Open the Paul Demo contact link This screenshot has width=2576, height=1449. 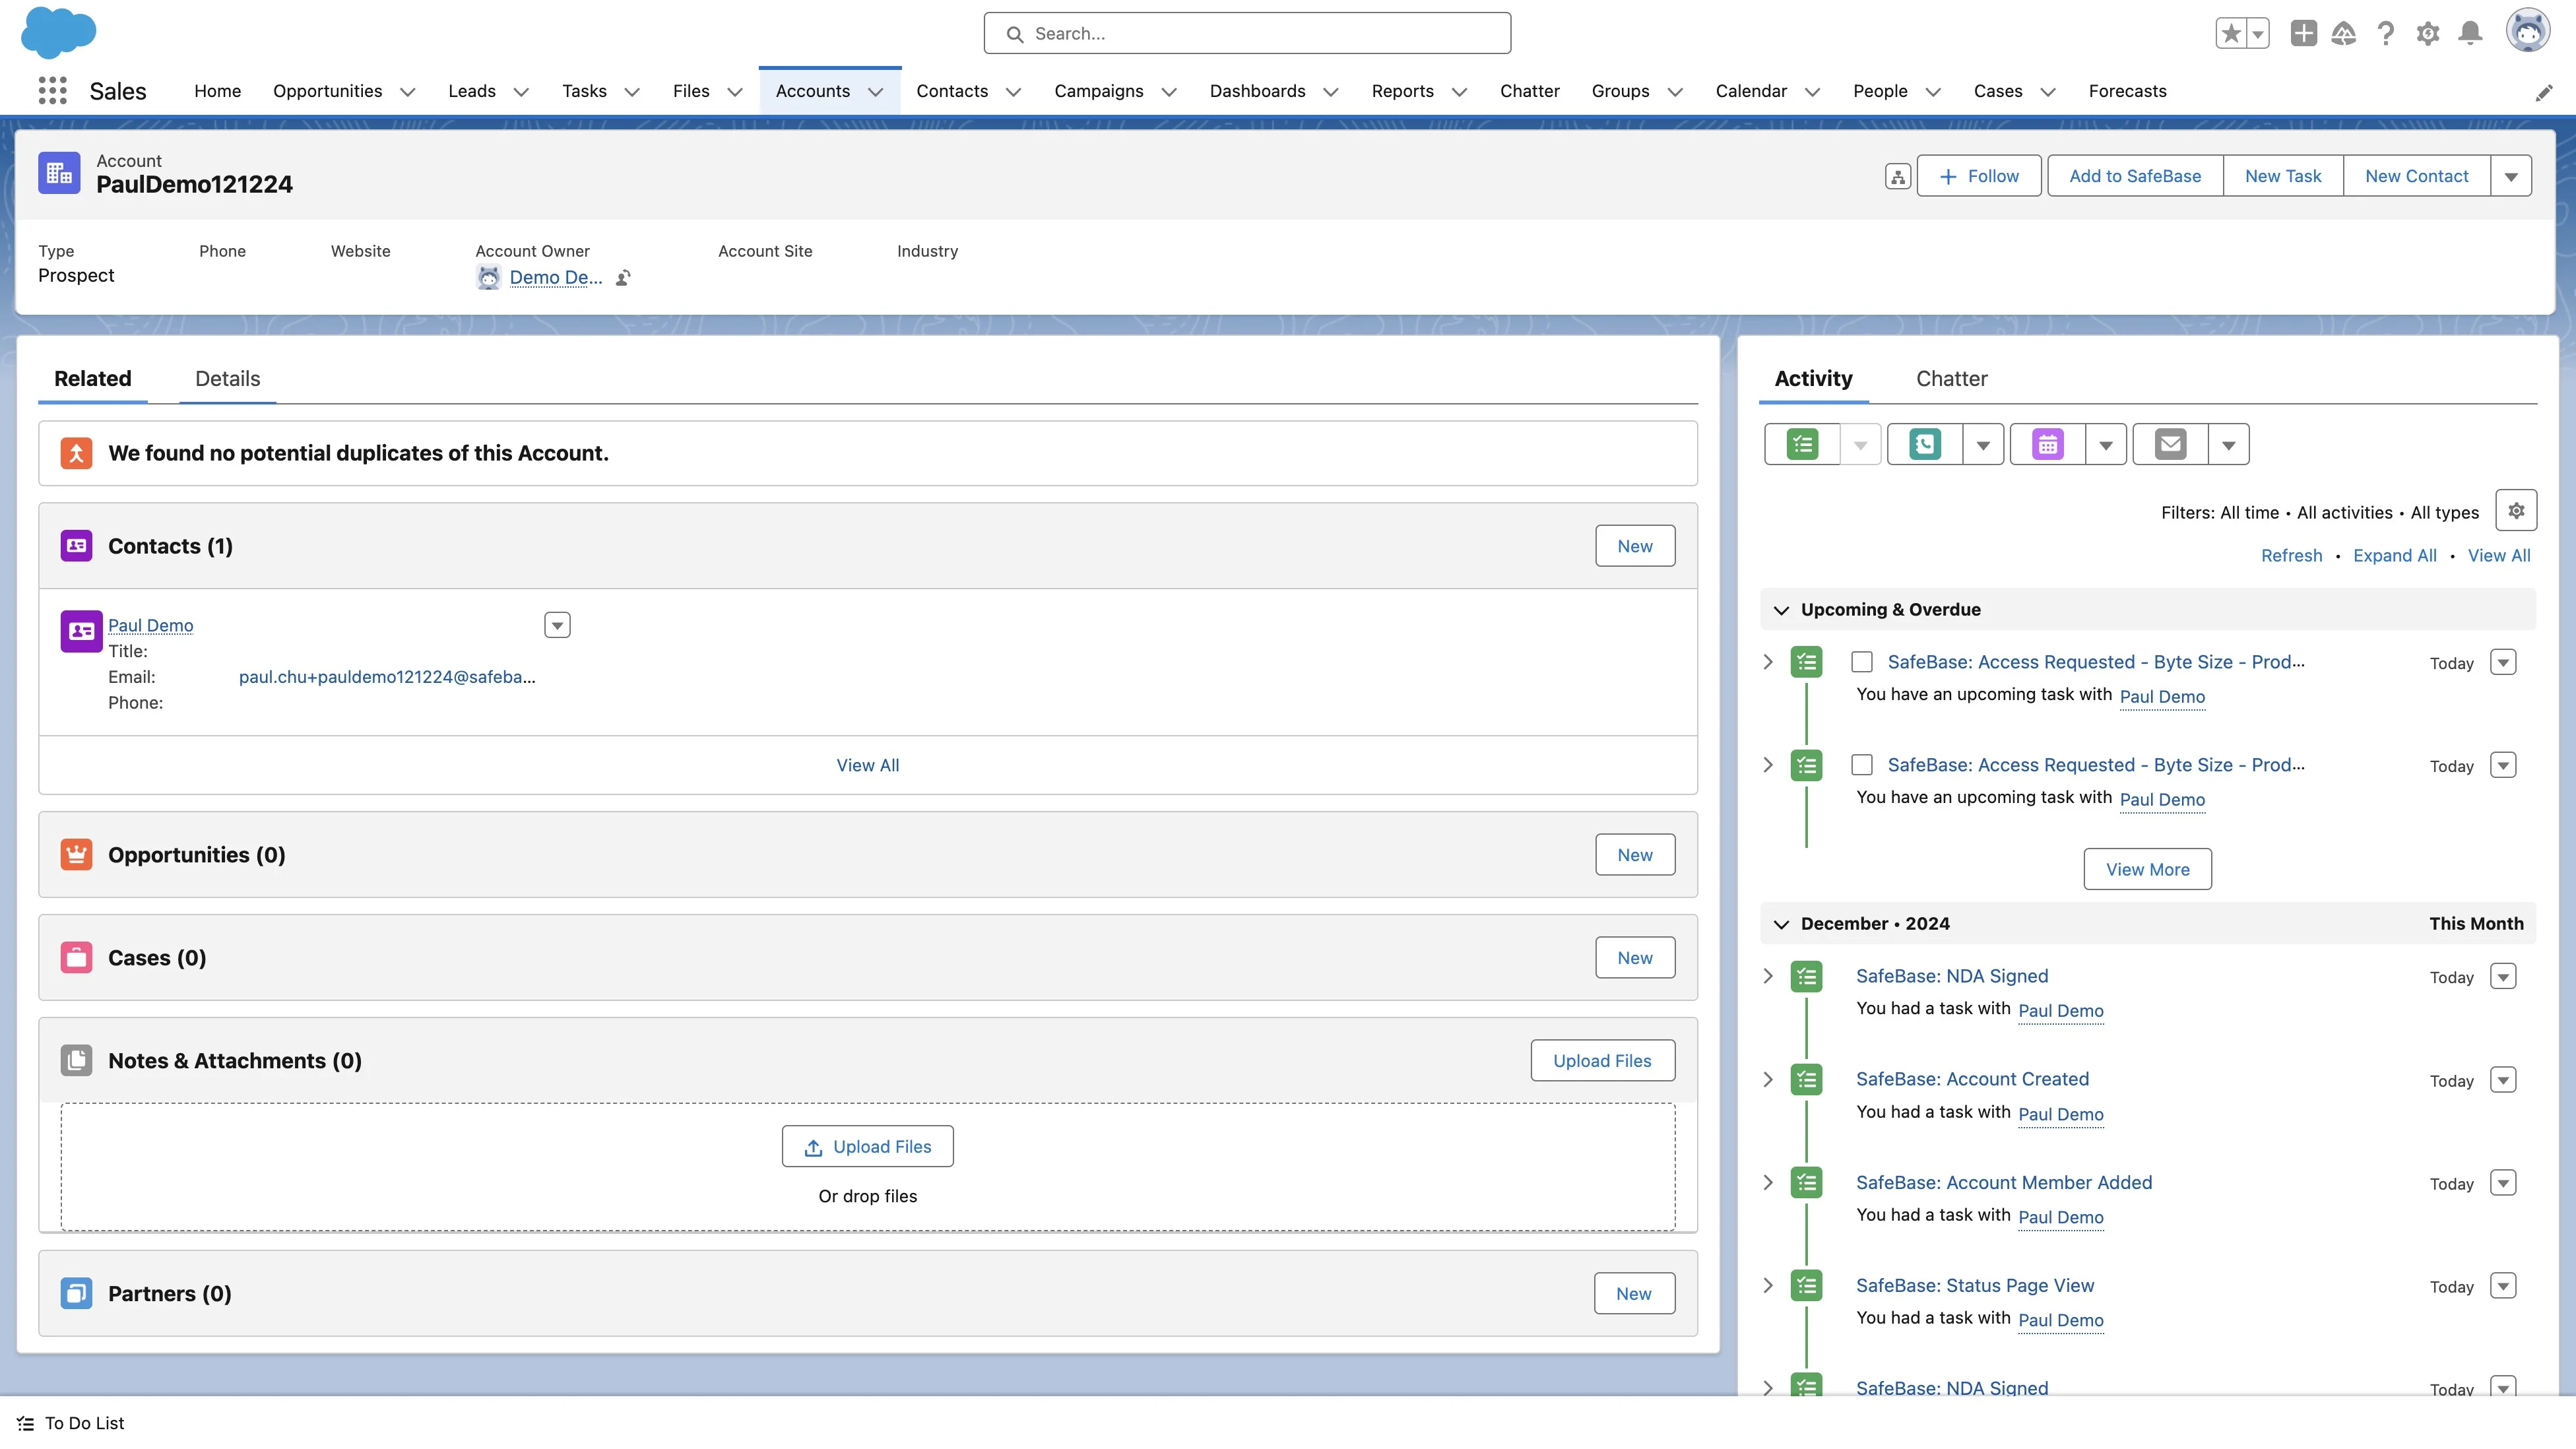pyautogui.click(x=150, y=625)
